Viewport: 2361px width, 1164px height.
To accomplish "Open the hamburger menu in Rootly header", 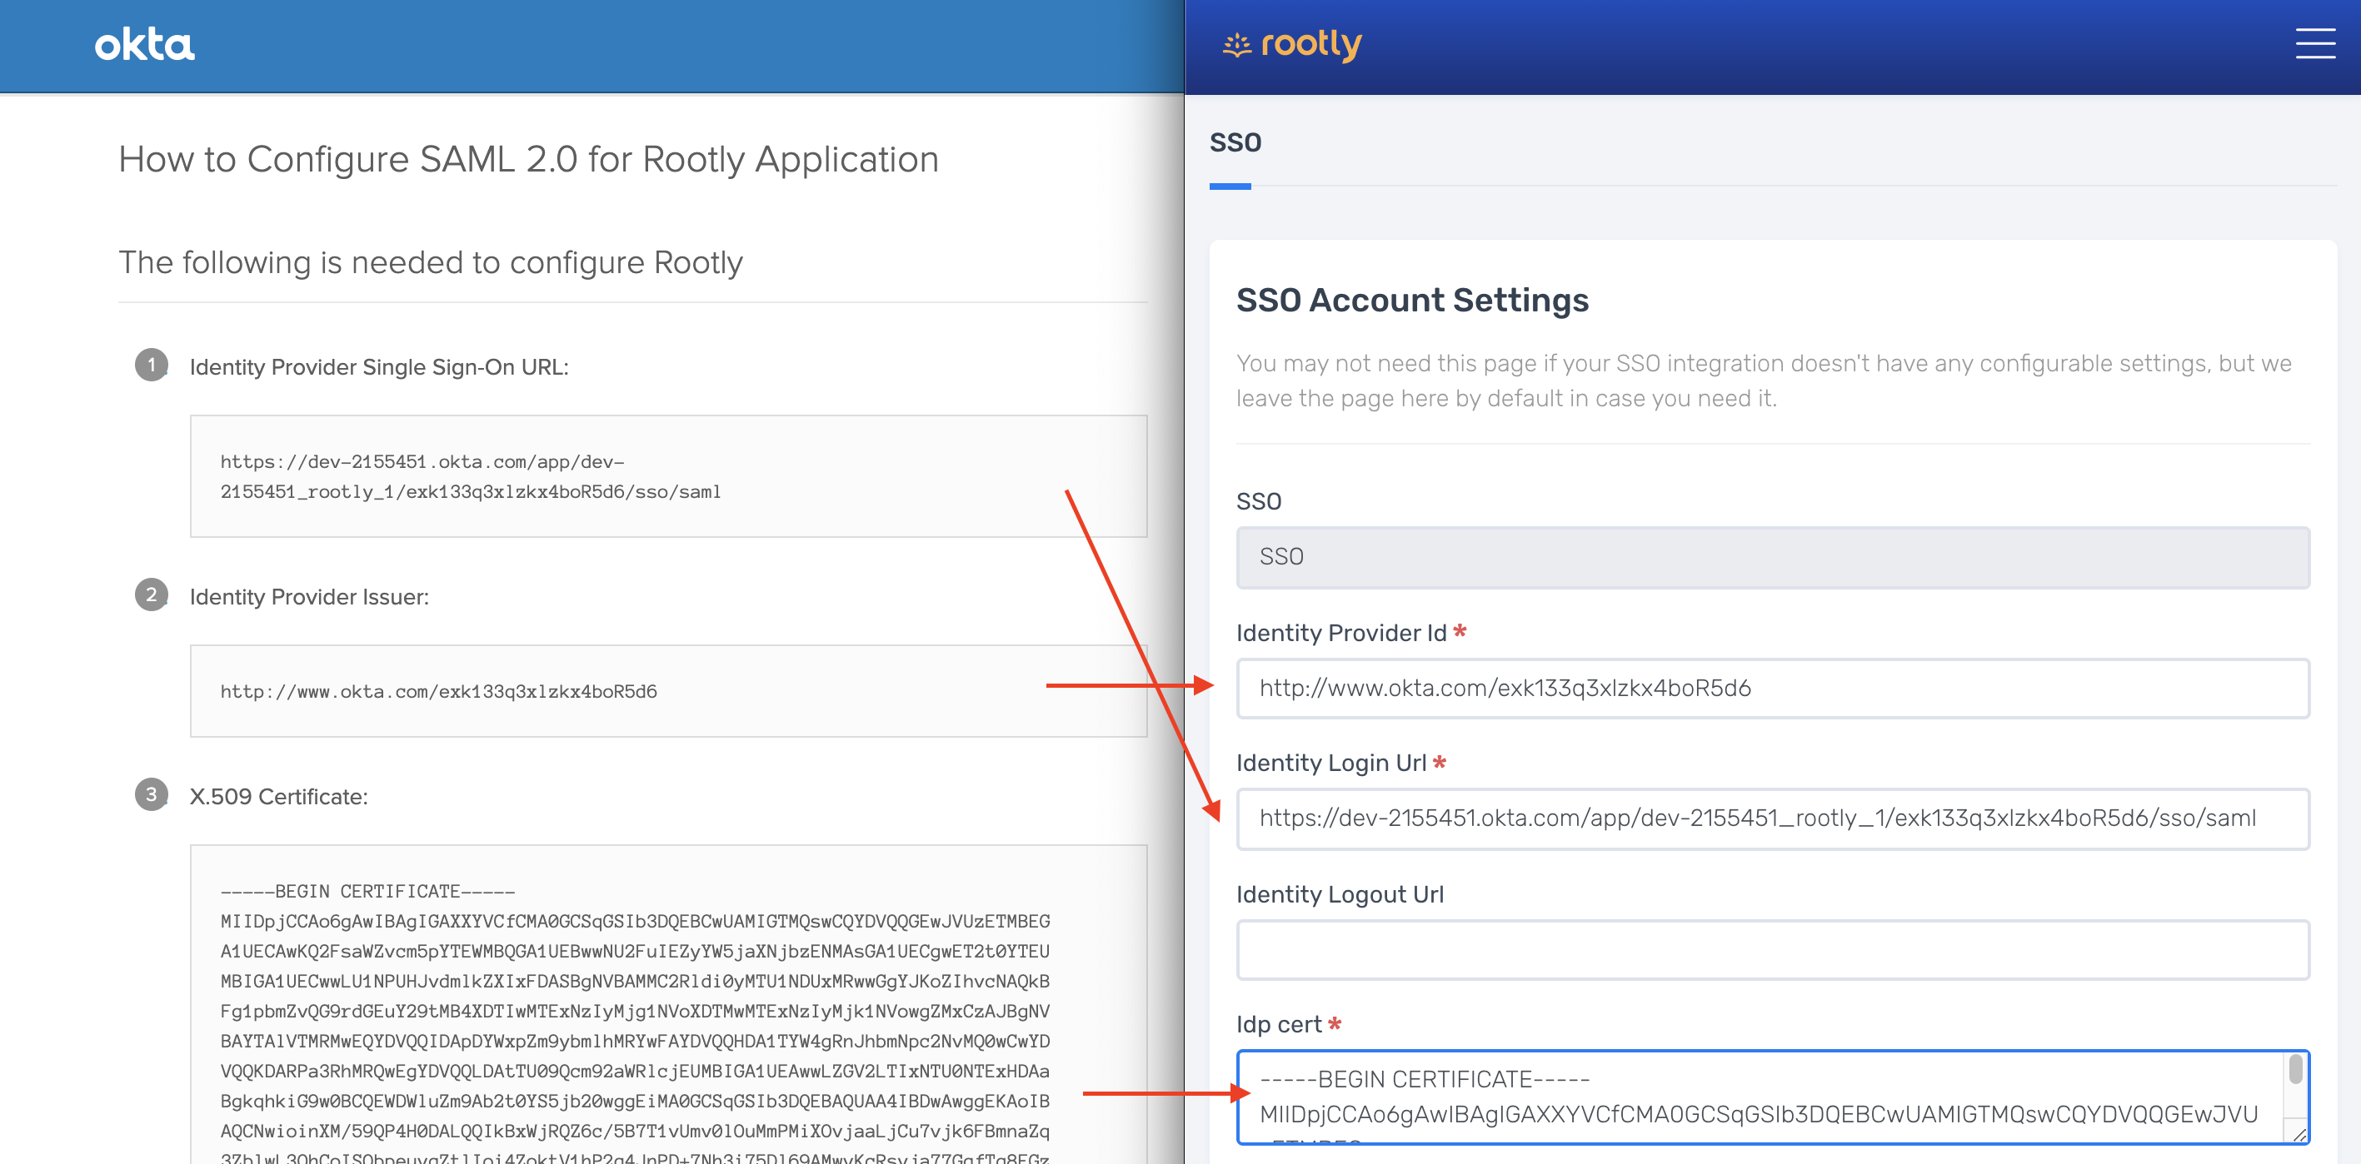I will (x=2314, y=43).
